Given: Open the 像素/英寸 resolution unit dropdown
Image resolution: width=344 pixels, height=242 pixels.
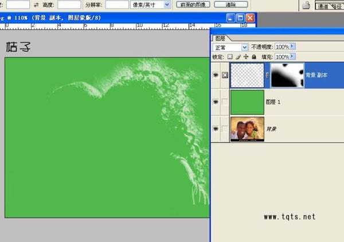Looking at the screenshot, I should [x=167, y=5].
